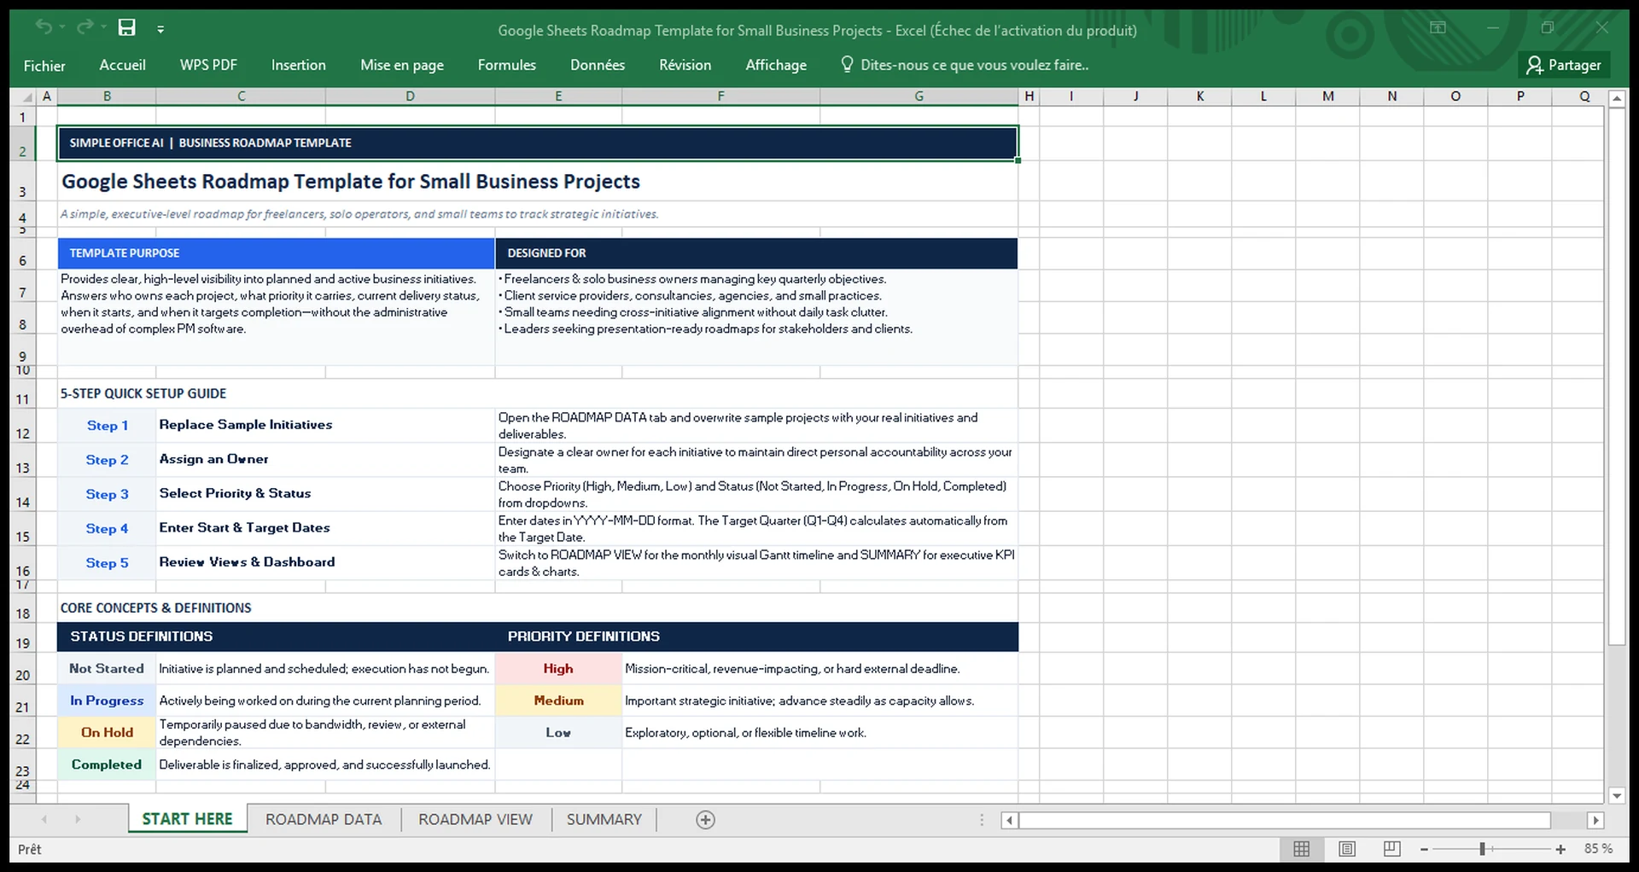Click the Page Layout view icon
Screen dimensions: 1639x872
pos(1347,849)
